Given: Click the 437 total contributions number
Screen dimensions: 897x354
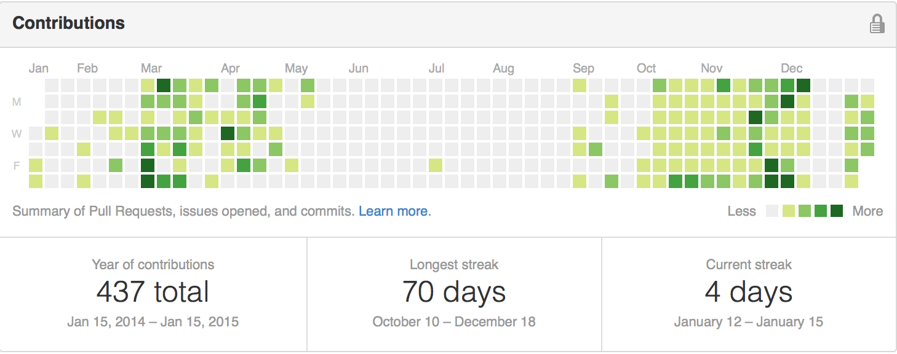Looking at the screenshot, I should pos(153,292).
